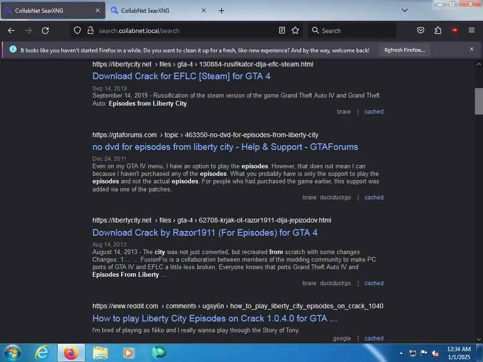
Task: Click the scrollbar down arrow
Action: point(479,339)
